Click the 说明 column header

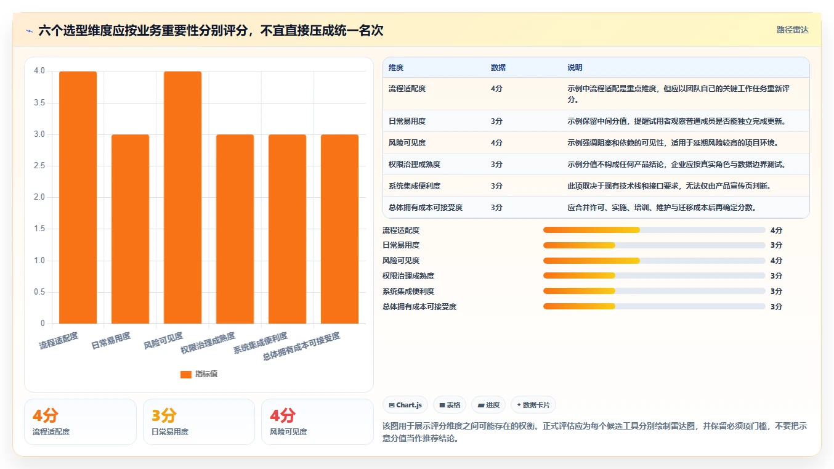[575, 68]
